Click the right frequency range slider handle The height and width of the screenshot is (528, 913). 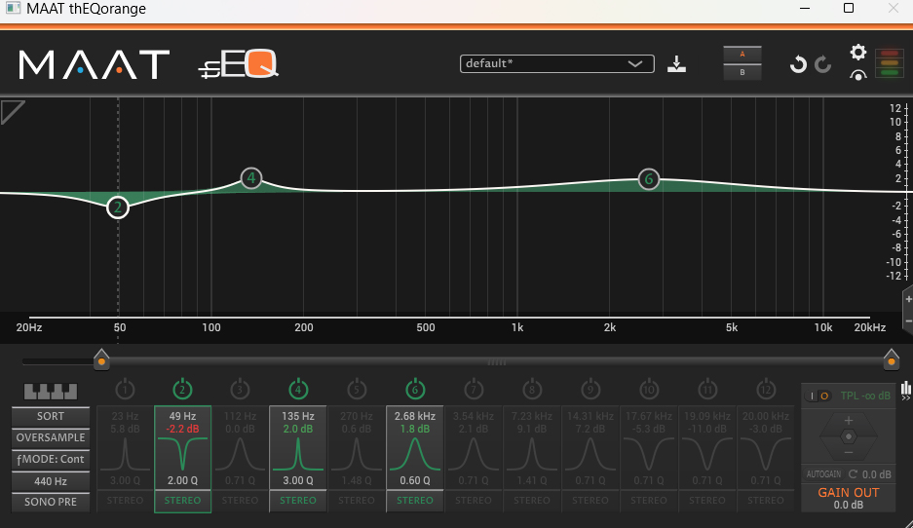891,359
